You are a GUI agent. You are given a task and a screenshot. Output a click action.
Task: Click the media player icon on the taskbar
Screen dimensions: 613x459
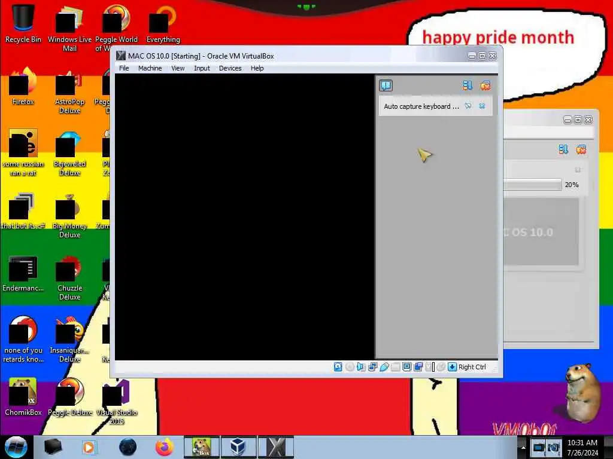click(89, 447)
